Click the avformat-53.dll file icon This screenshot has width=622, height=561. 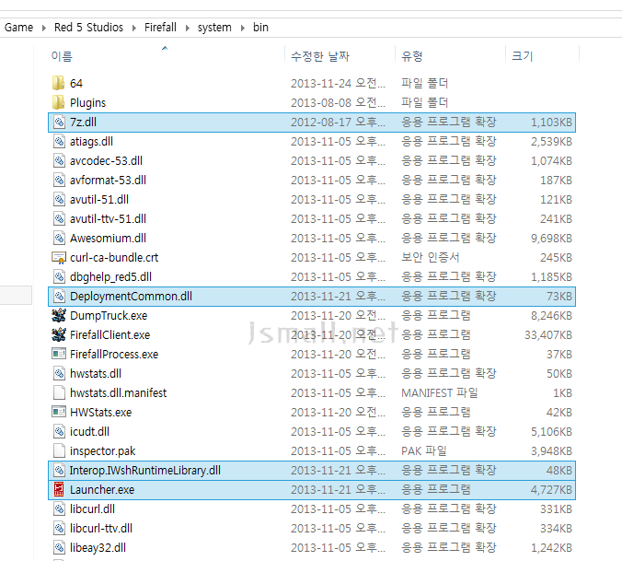[x=59, y=180]
